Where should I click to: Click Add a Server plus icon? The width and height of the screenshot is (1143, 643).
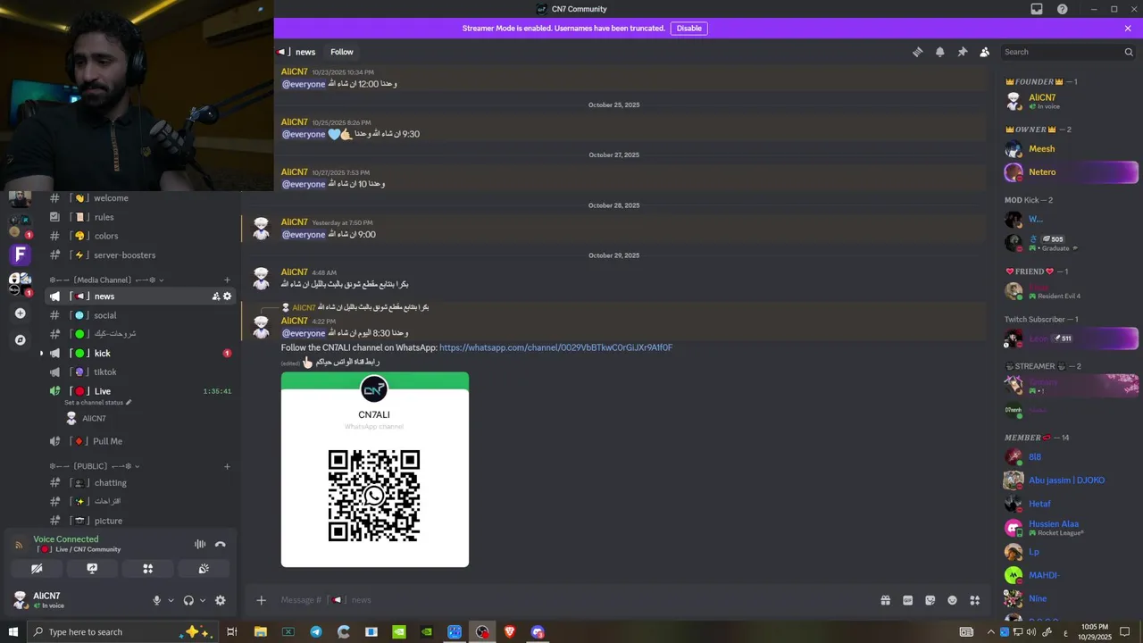pos(20,313)
